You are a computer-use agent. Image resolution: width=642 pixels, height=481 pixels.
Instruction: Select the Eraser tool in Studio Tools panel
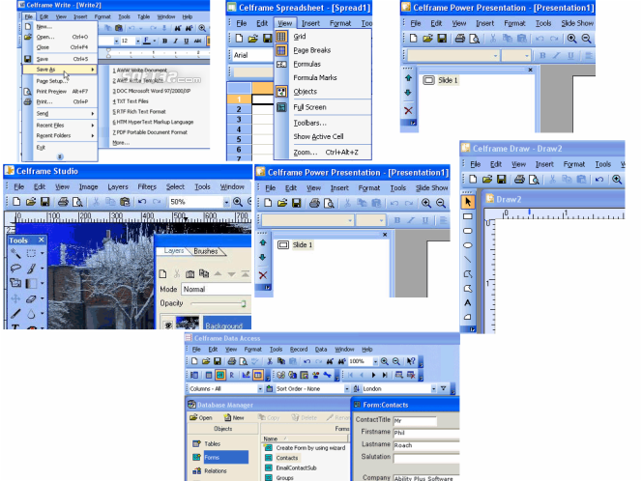[31, 299]
